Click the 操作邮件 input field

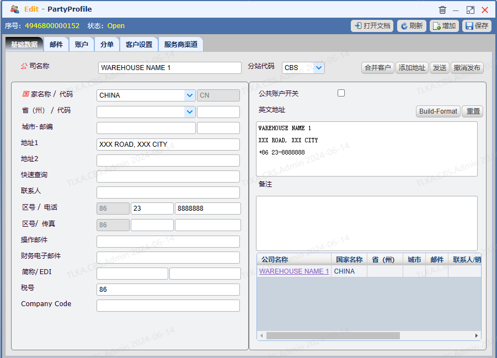(x=168, y=242)
